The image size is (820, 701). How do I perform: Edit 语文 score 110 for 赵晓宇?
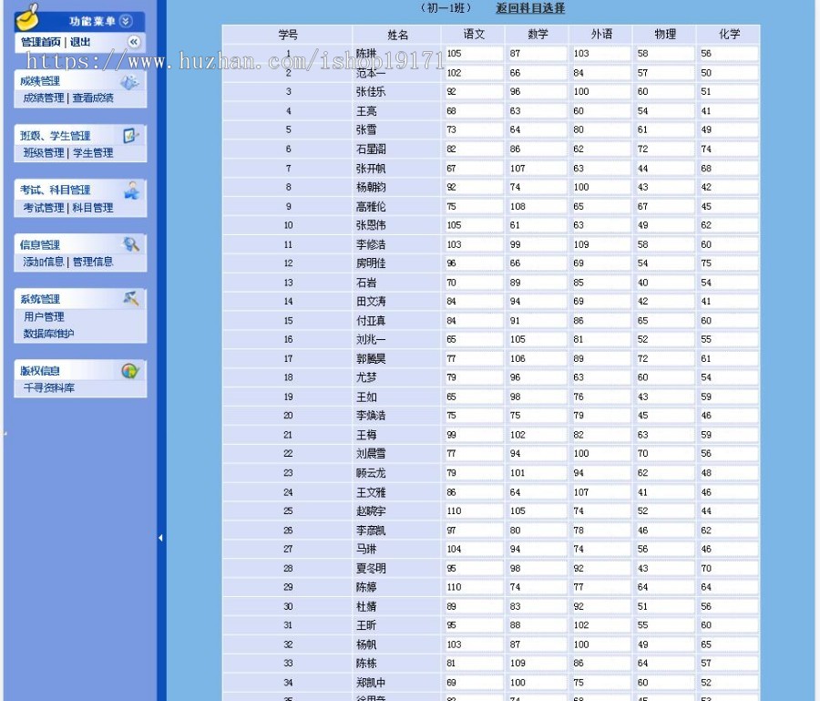[x=474, y=511]
